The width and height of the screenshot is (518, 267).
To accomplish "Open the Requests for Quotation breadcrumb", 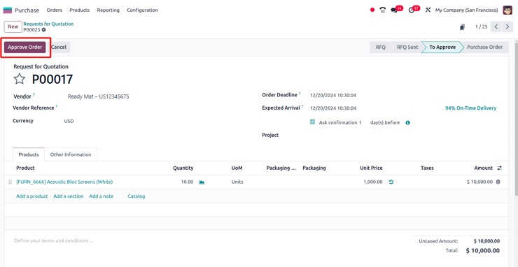I will pos(48,24).
